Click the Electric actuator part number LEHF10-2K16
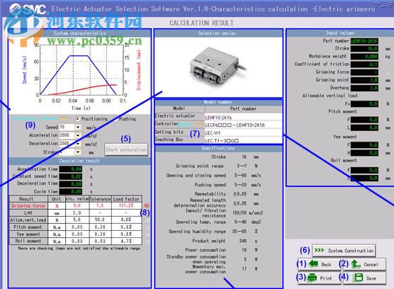Screen dimensions: 394x289 pyautogui.click(x=243, y=118)
